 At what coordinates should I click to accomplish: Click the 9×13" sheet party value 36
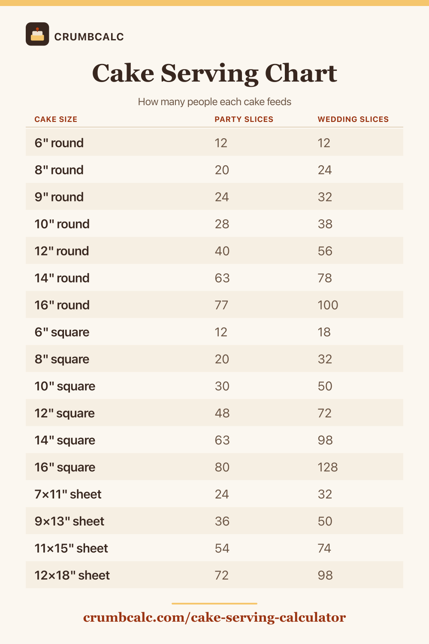click(222, 522)
